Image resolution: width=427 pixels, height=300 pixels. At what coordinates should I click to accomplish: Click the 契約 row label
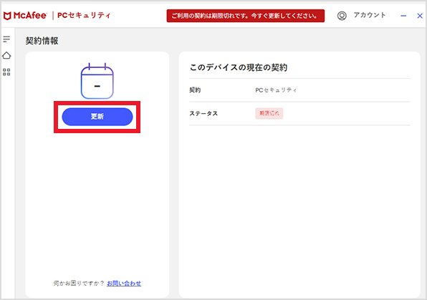pyautogui.click(x=195, y=90)
